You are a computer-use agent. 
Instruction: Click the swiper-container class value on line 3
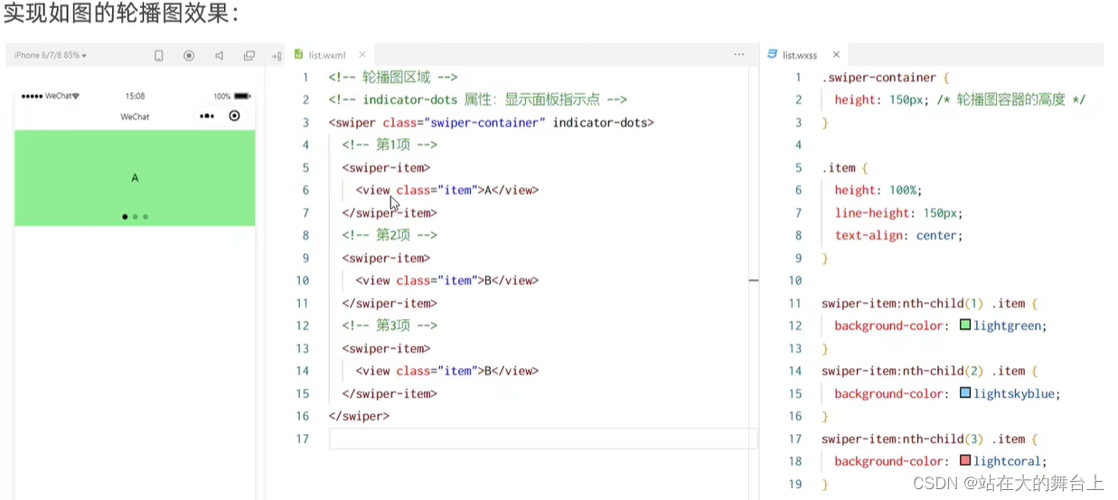(484, 122)
